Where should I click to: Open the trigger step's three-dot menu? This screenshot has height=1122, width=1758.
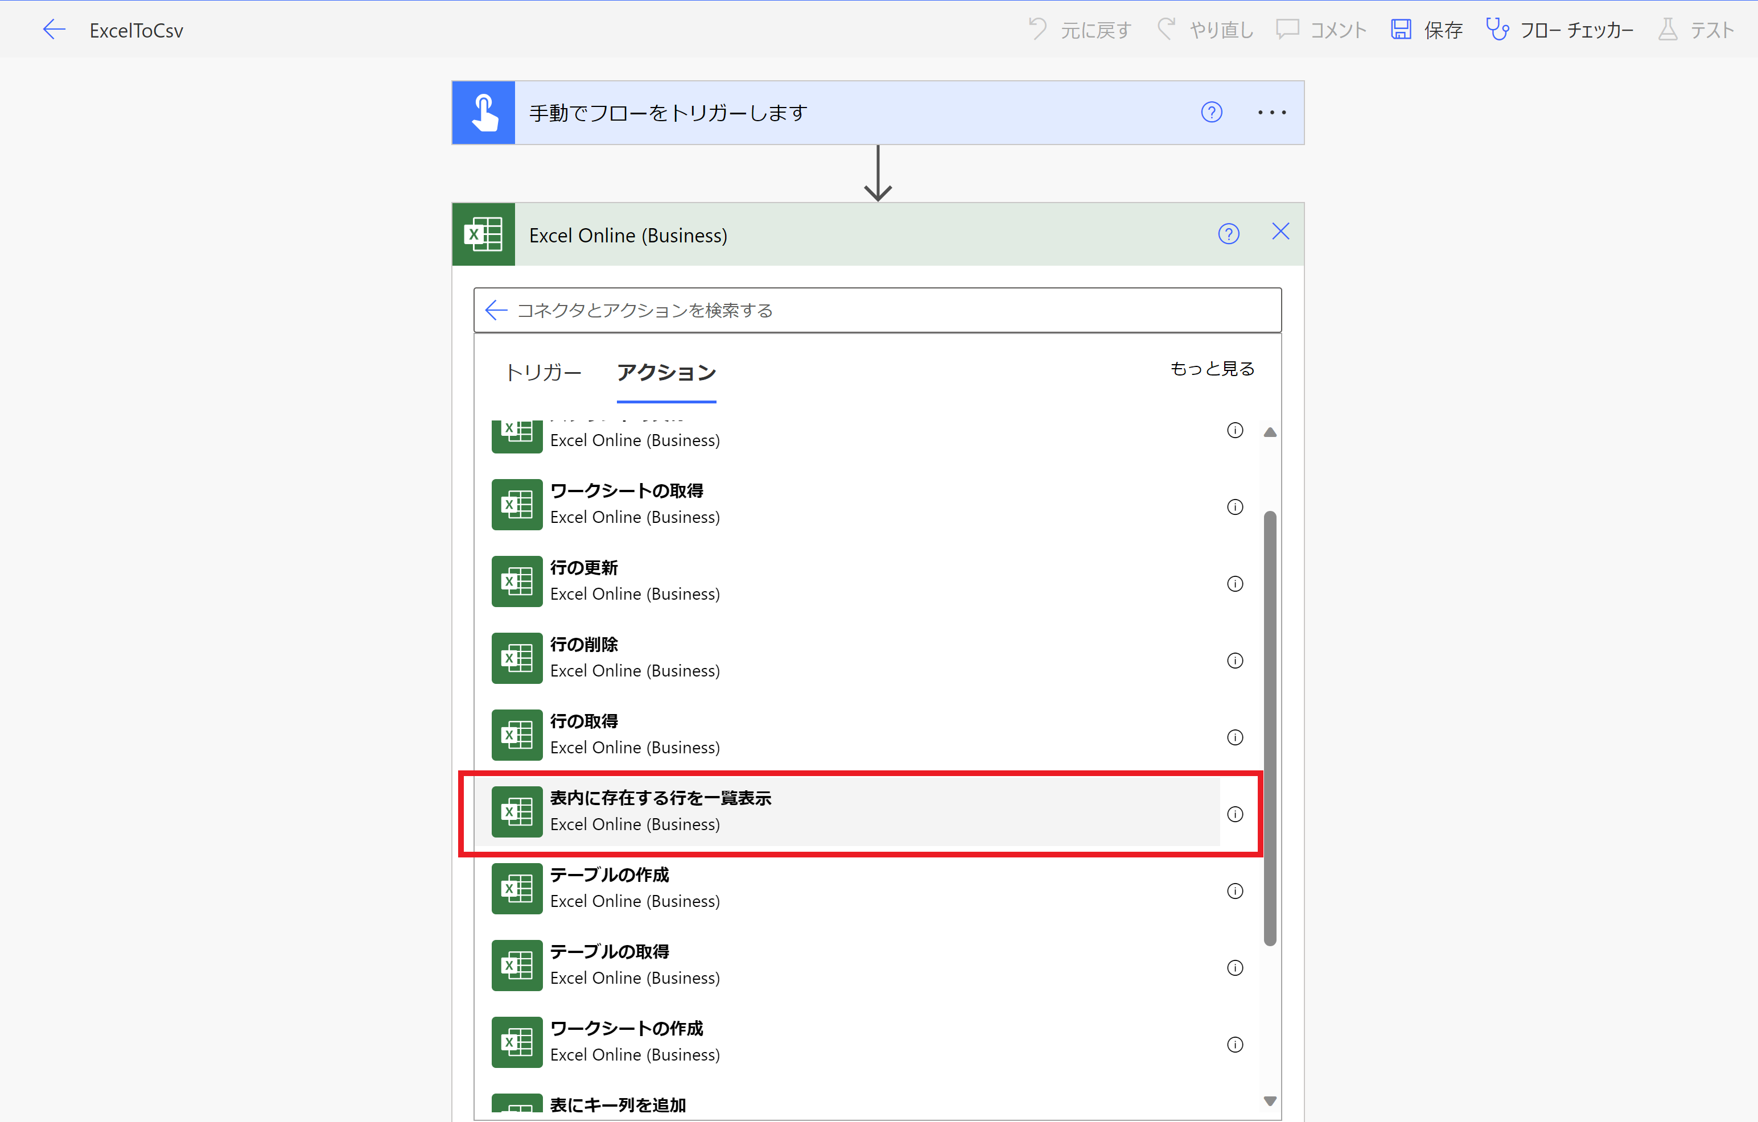pos(1272,113)
